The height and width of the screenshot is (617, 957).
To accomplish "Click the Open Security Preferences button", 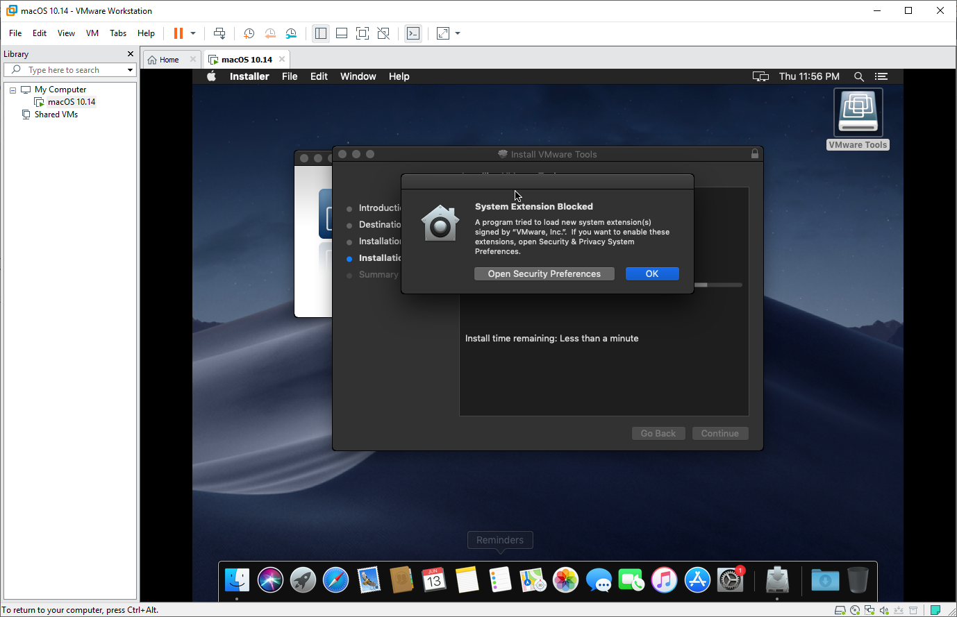I will [x=544, y=273].
